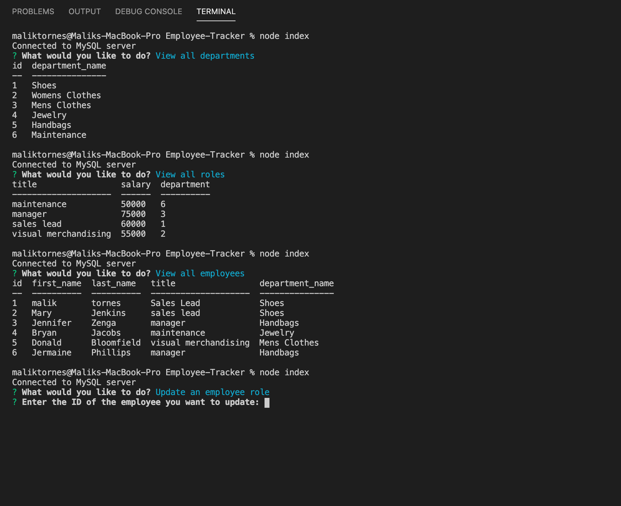This screenshot has width=621, height=506.
Task: Click the green question mark prompt symbol
Action: pos(14,55)
